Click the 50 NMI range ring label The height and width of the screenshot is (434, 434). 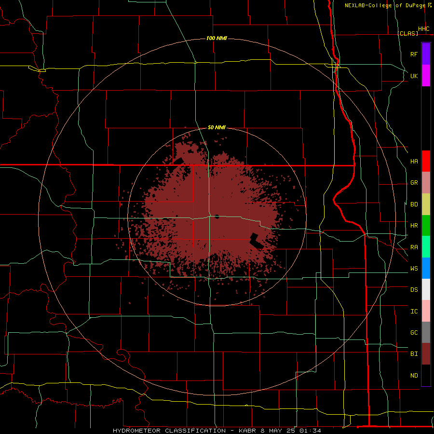click(217, 127)
